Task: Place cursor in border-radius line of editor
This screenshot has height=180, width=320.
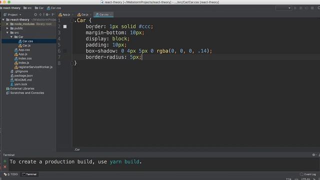Action: (113, 57)
